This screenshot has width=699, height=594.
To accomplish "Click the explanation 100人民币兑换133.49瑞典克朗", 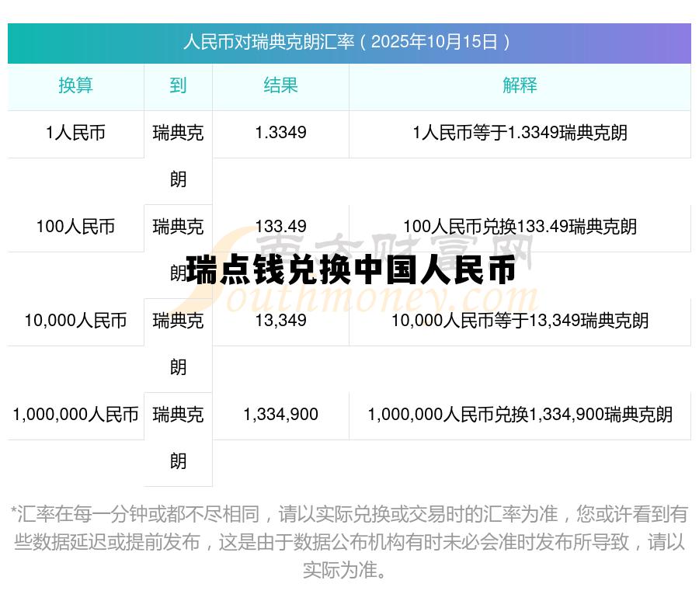I will pos(520,228).
